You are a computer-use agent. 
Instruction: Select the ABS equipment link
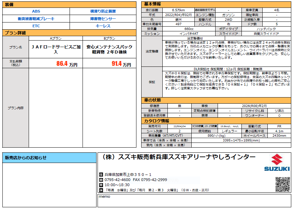36,11
